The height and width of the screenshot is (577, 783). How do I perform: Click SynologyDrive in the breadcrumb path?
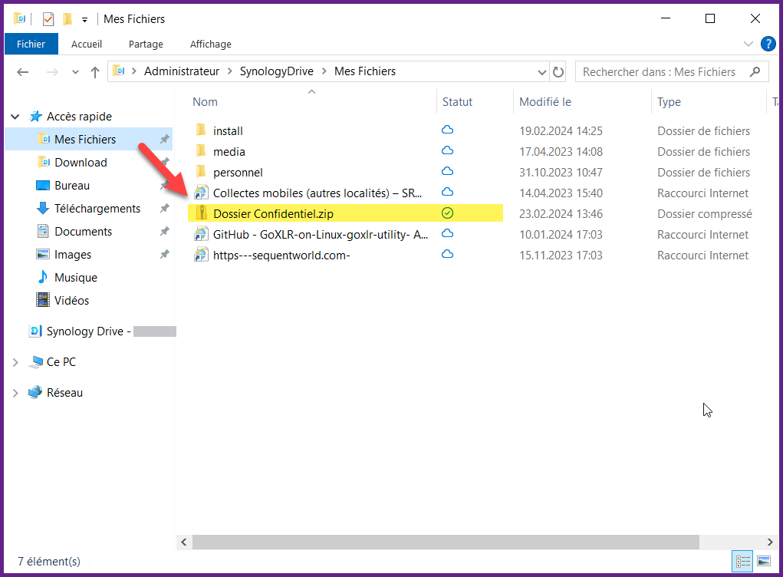point(277,71)
